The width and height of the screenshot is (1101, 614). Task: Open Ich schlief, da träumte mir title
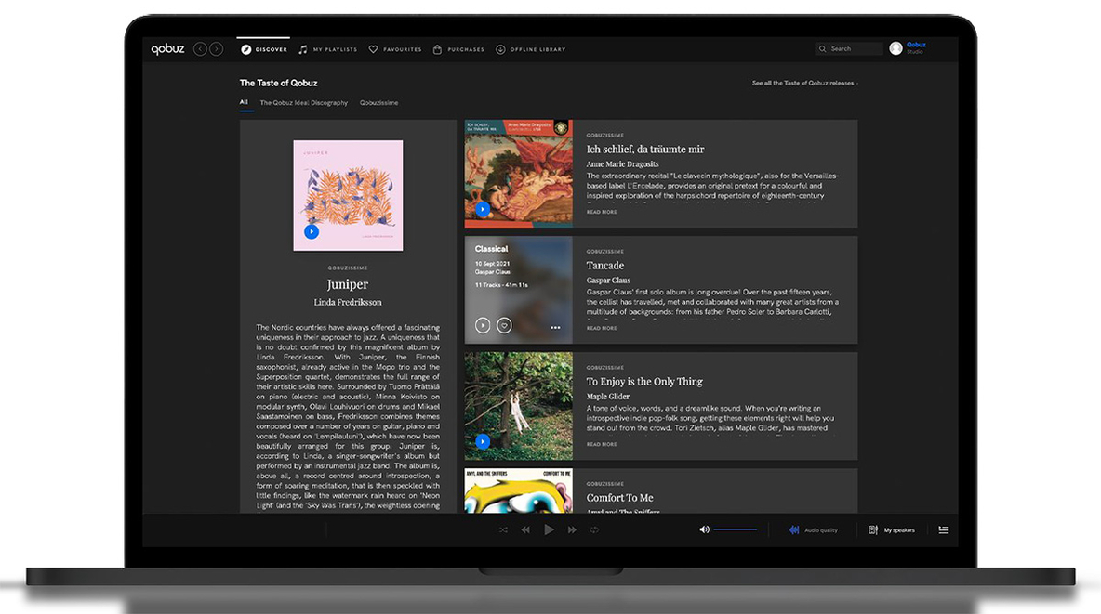[x=645, y=149]
